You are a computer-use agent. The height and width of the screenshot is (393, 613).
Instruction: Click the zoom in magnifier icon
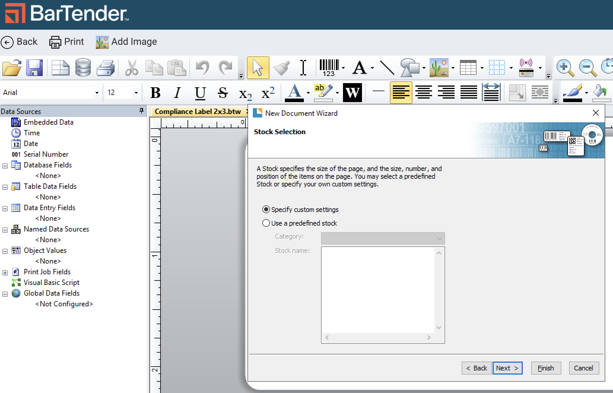[565, 68]
